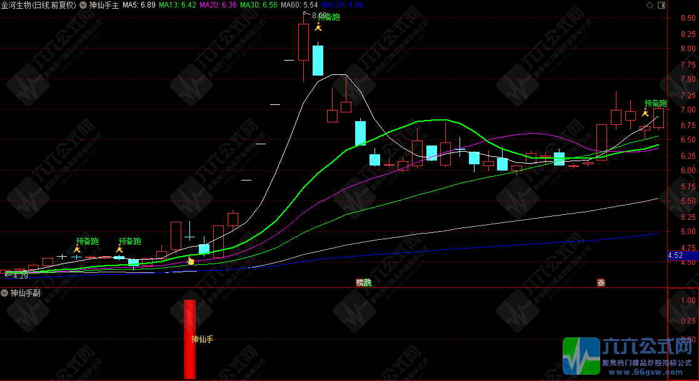
Task: Collapse the 神仙手副 sub-indicator panel arrow
Action: point(5,293)
